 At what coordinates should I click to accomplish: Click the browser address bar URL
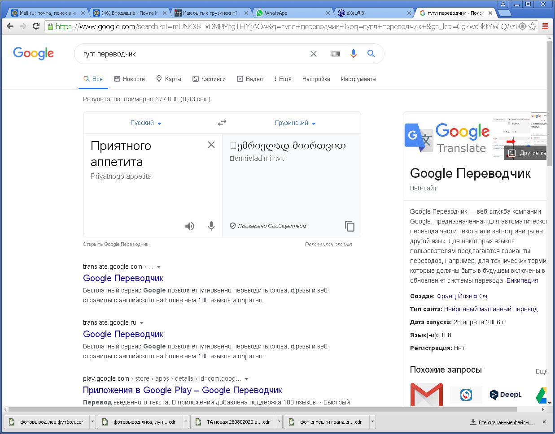[x=286, y=26]
